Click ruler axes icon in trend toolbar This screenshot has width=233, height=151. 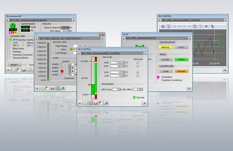coord(212,26)
